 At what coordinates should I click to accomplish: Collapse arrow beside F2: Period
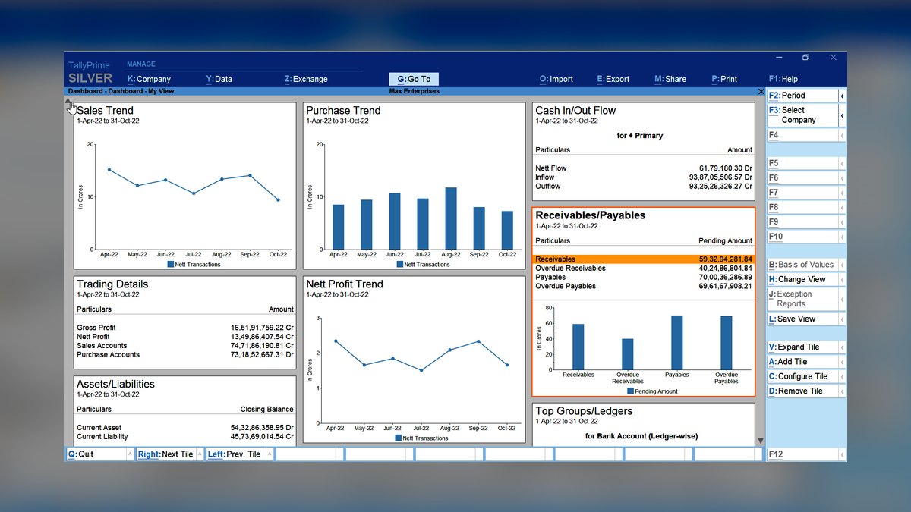point(842,96)
